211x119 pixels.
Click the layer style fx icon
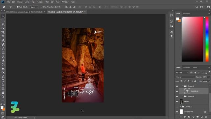pyautogui.click(x=185, y=117)
